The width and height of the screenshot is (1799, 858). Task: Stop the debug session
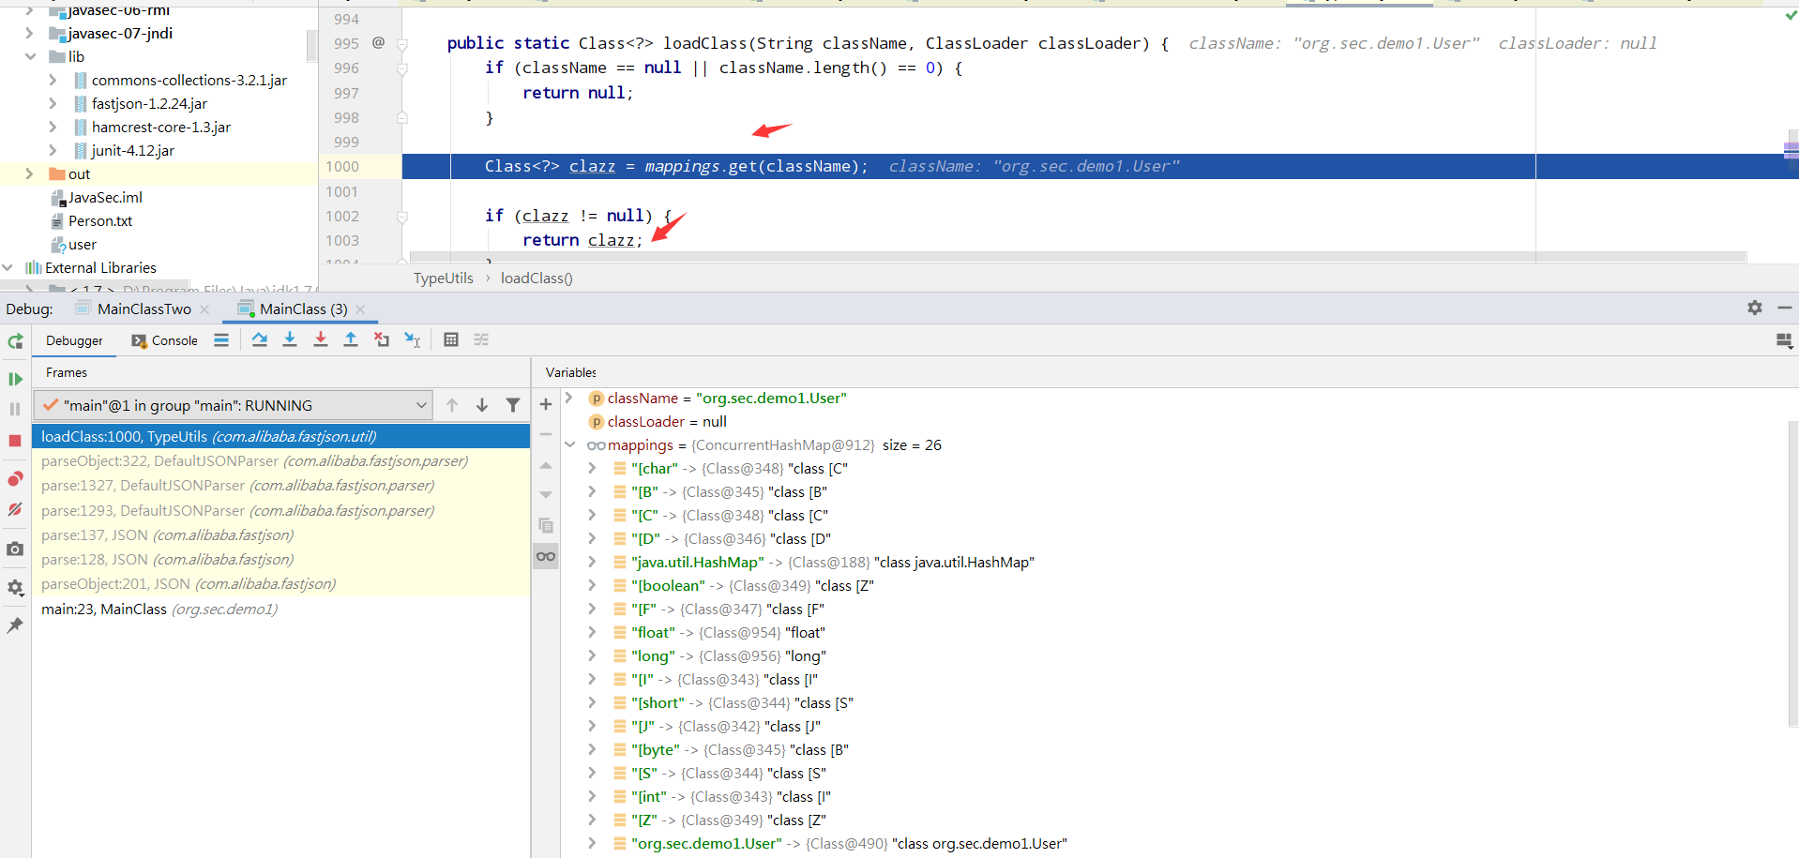coord(15,441)
